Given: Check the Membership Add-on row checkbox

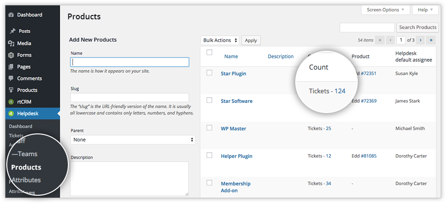Looking at the screenshot, I should click(209, 183).
